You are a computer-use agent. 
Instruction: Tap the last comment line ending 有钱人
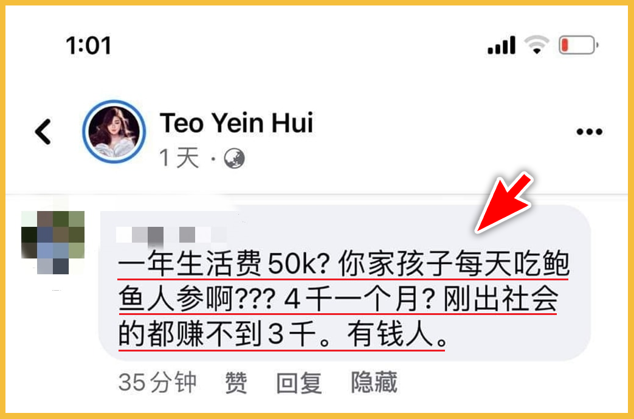[282, 334]
